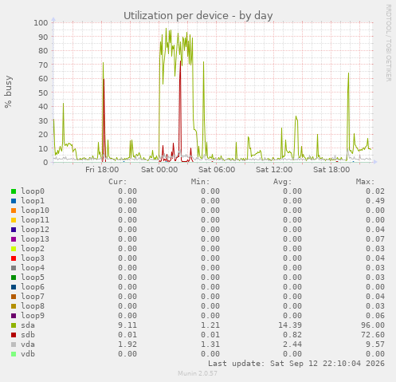This screenshot has width=396, height=382.
Task: Select the 'loop11' legend label
Action: (35, 220)
